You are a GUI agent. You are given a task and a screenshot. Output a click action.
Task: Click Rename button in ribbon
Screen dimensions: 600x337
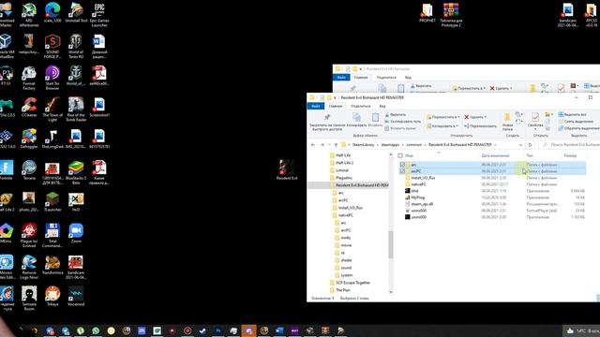(x=480, y=125)
